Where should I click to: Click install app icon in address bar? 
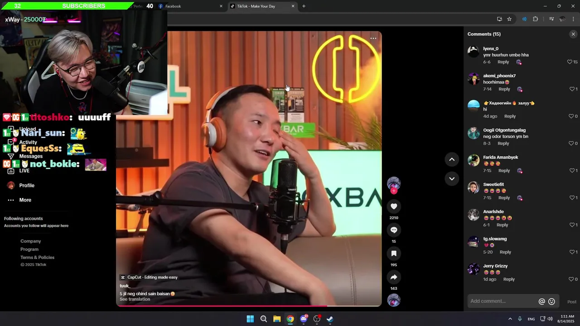tap(499, 19)
